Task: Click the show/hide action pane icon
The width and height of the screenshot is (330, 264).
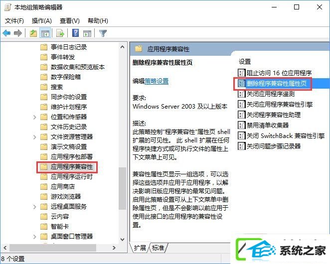Action: pos(87,33)
